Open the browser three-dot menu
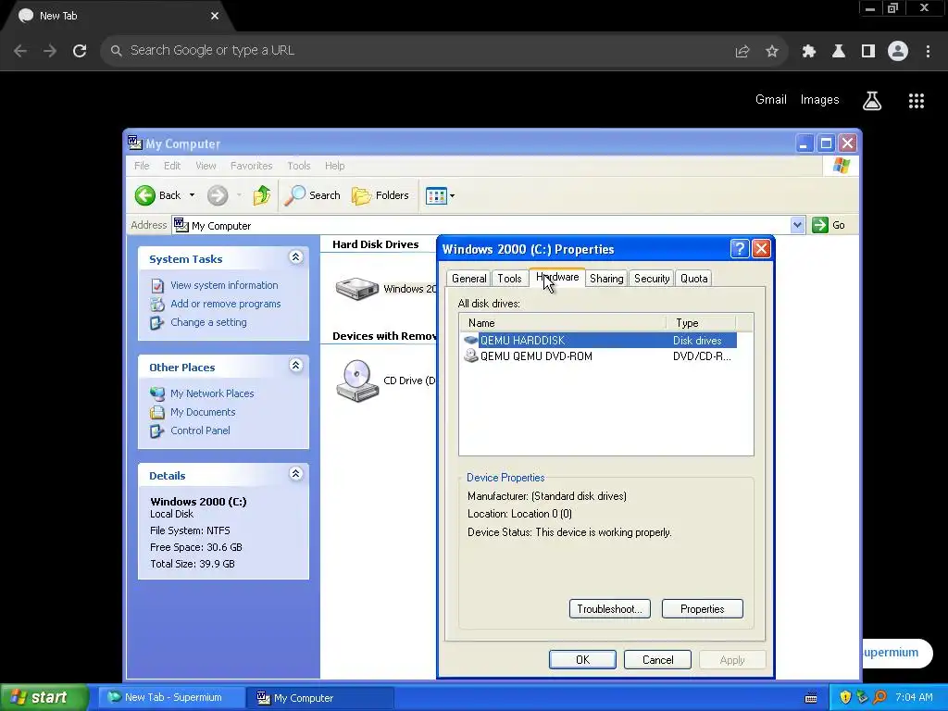Image resolution: width=948 pixels, height=711 pixels. point(928,51)
